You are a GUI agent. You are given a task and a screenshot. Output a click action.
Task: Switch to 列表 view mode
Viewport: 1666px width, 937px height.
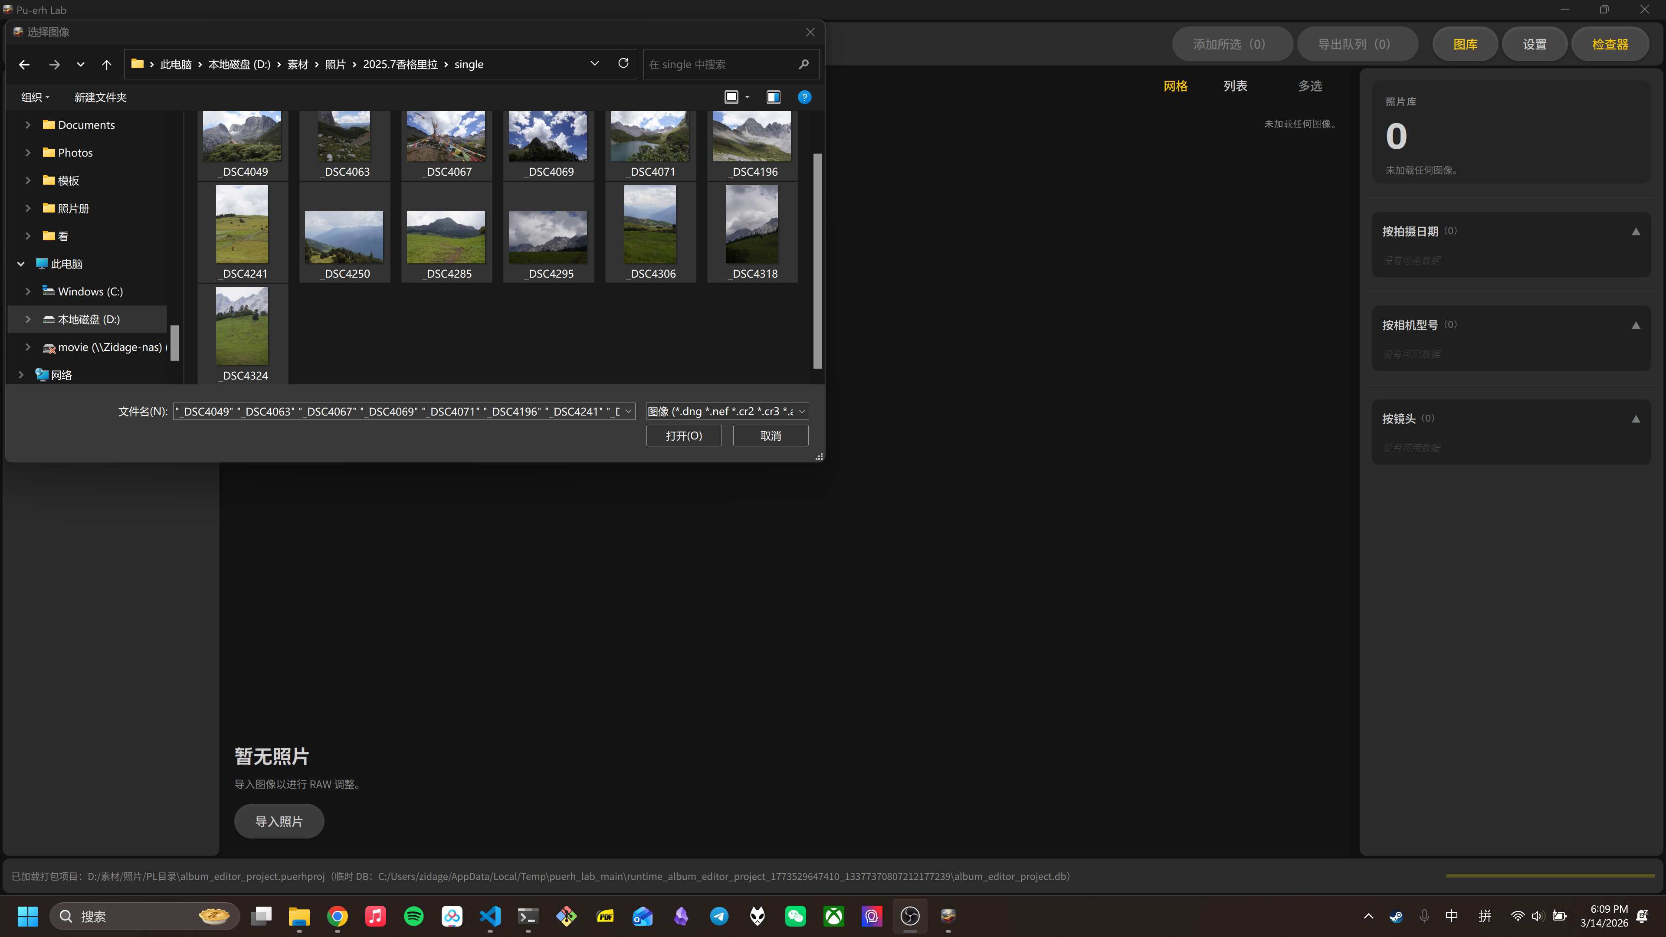(x=1235, y=86)
